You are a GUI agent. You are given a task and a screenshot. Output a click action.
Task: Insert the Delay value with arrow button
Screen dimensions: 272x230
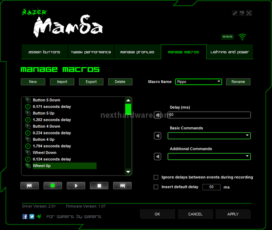coord(157,115)
